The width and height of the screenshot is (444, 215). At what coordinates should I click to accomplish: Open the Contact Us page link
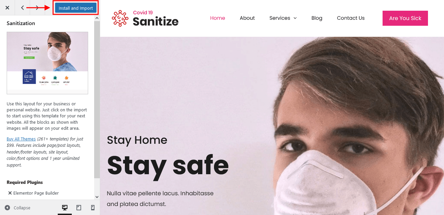click(x=351, y=18)
